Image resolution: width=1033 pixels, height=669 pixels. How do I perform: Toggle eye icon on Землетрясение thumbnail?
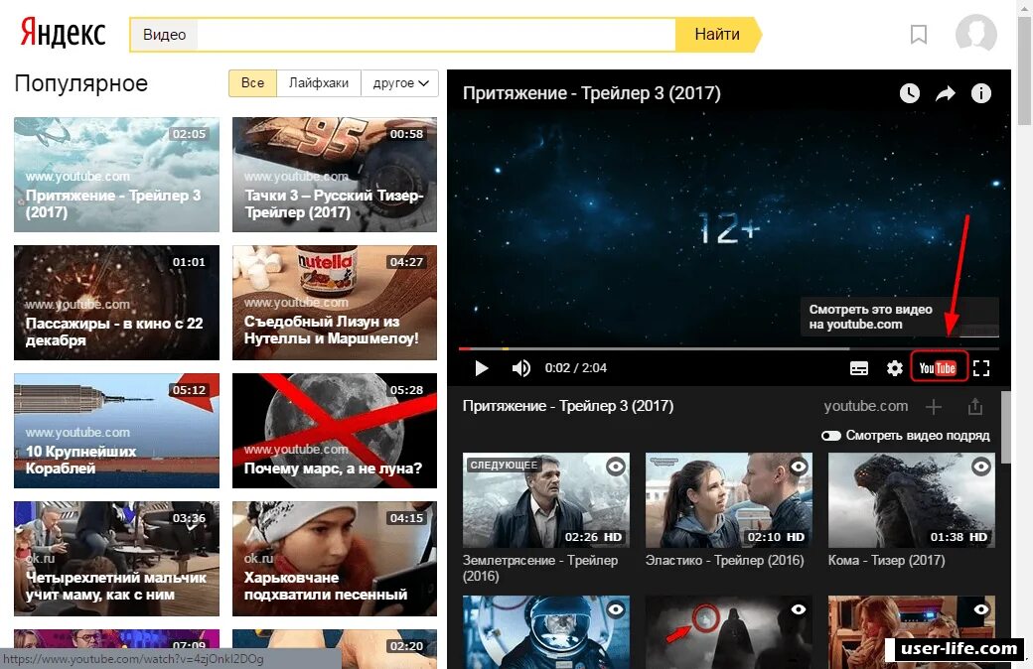click(x=615, y=467)
